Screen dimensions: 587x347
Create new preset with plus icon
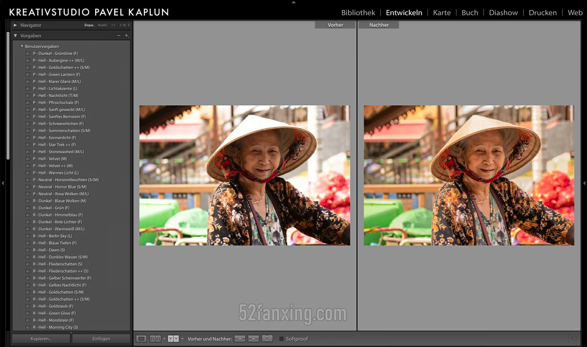pos(127,35)
